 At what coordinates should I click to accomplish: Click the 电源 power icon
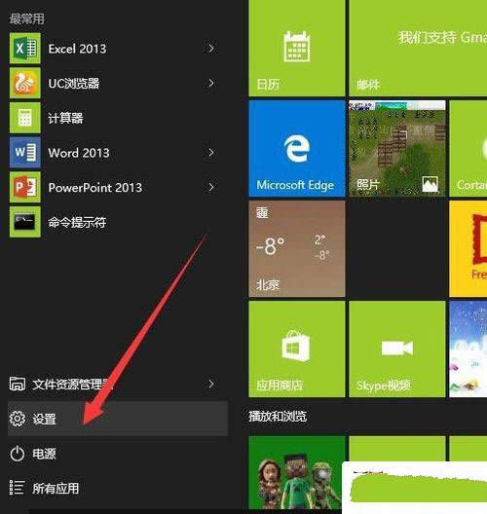(x=18, y=454)
